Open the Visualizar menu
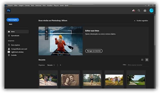This screenshot has width=160, height=93. pos(50,6)
